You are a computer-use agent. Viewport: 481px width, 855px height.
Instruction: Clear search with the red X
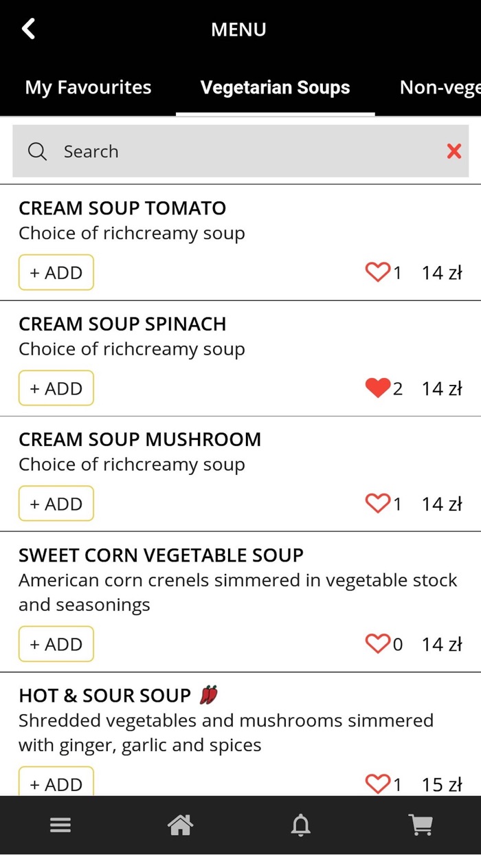[454, 151]
